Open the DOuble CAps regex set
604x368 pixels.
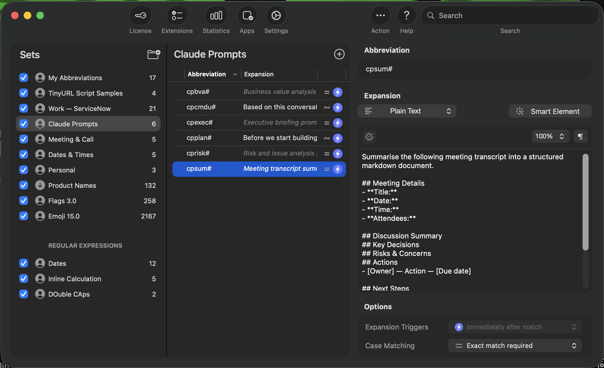click(x=88, y=294)
